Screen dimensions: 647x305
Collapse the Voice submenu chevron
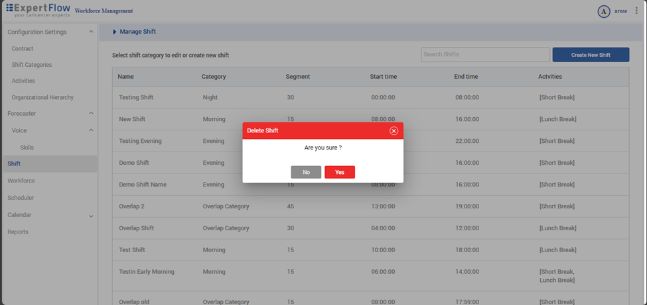tap(91, 130)
